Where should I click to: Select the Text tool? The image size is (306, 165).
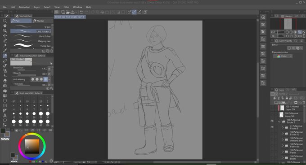coord(5,116)
